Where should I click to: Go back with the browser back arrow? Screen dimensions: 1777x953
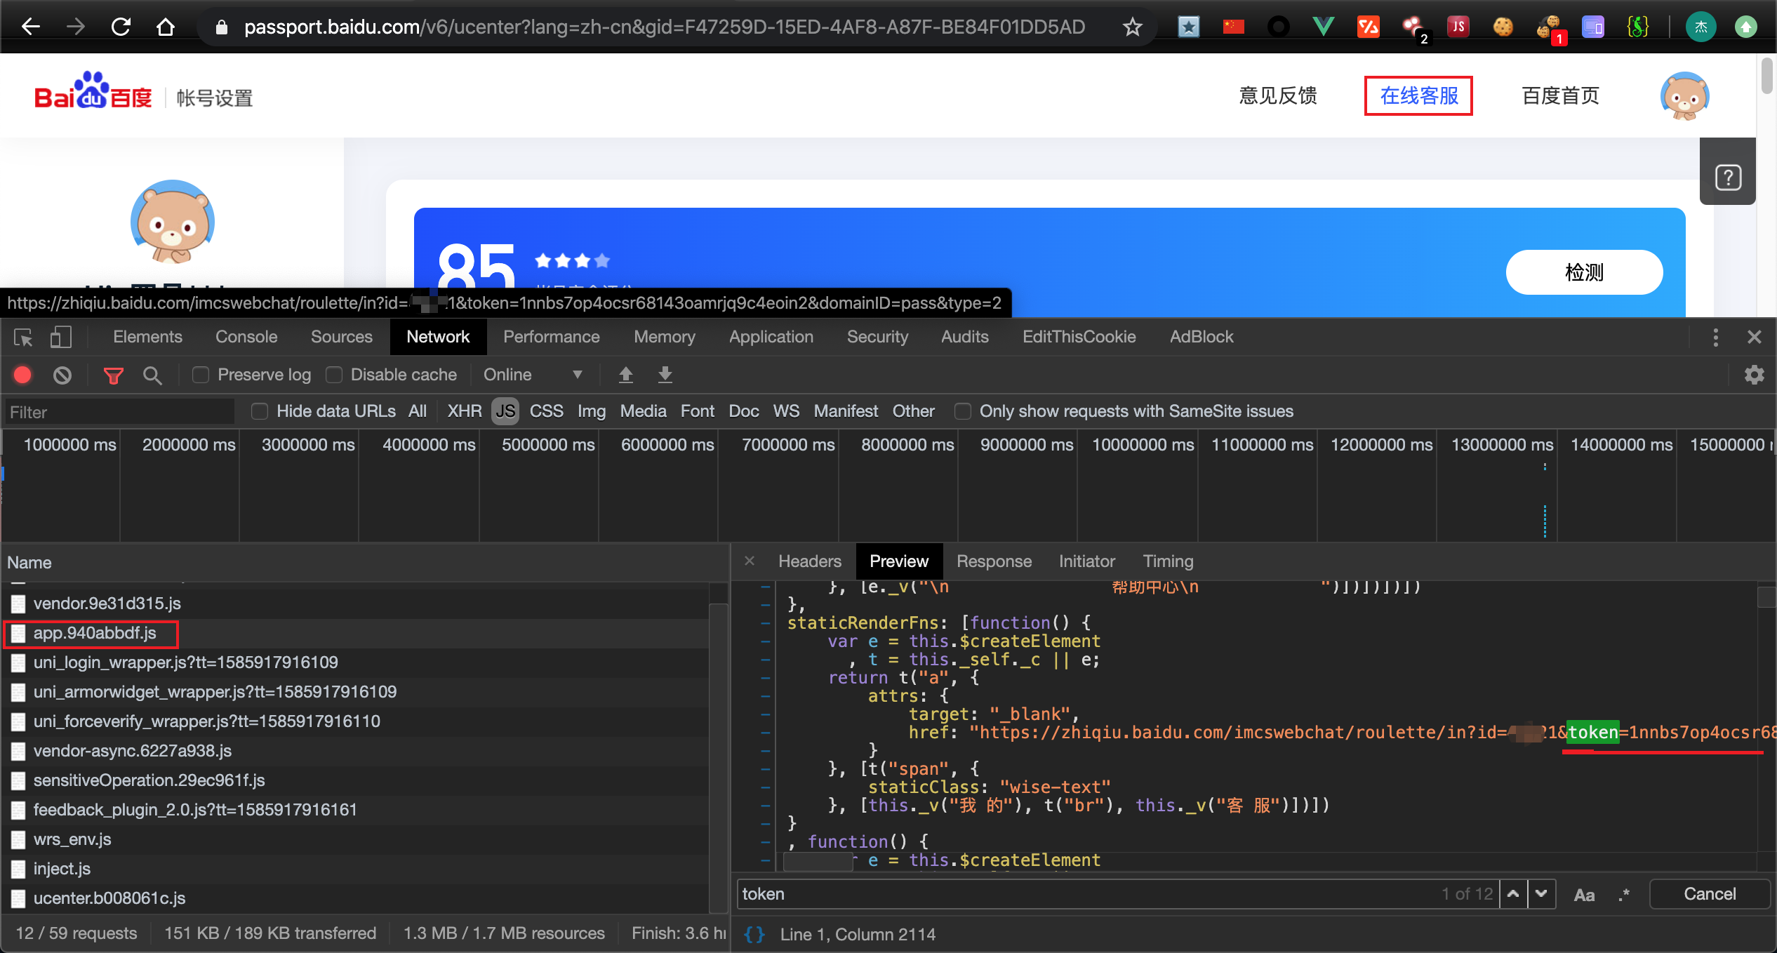(x=30, y=27)
